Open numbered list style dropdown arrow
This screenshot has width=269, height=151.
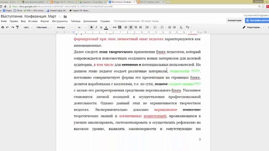[x=159, y=27]
